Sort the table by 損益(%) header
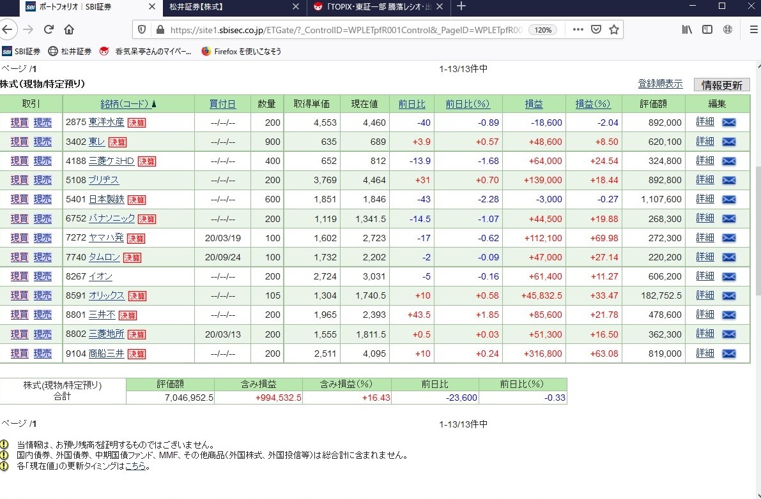 (x=593, y=104)
